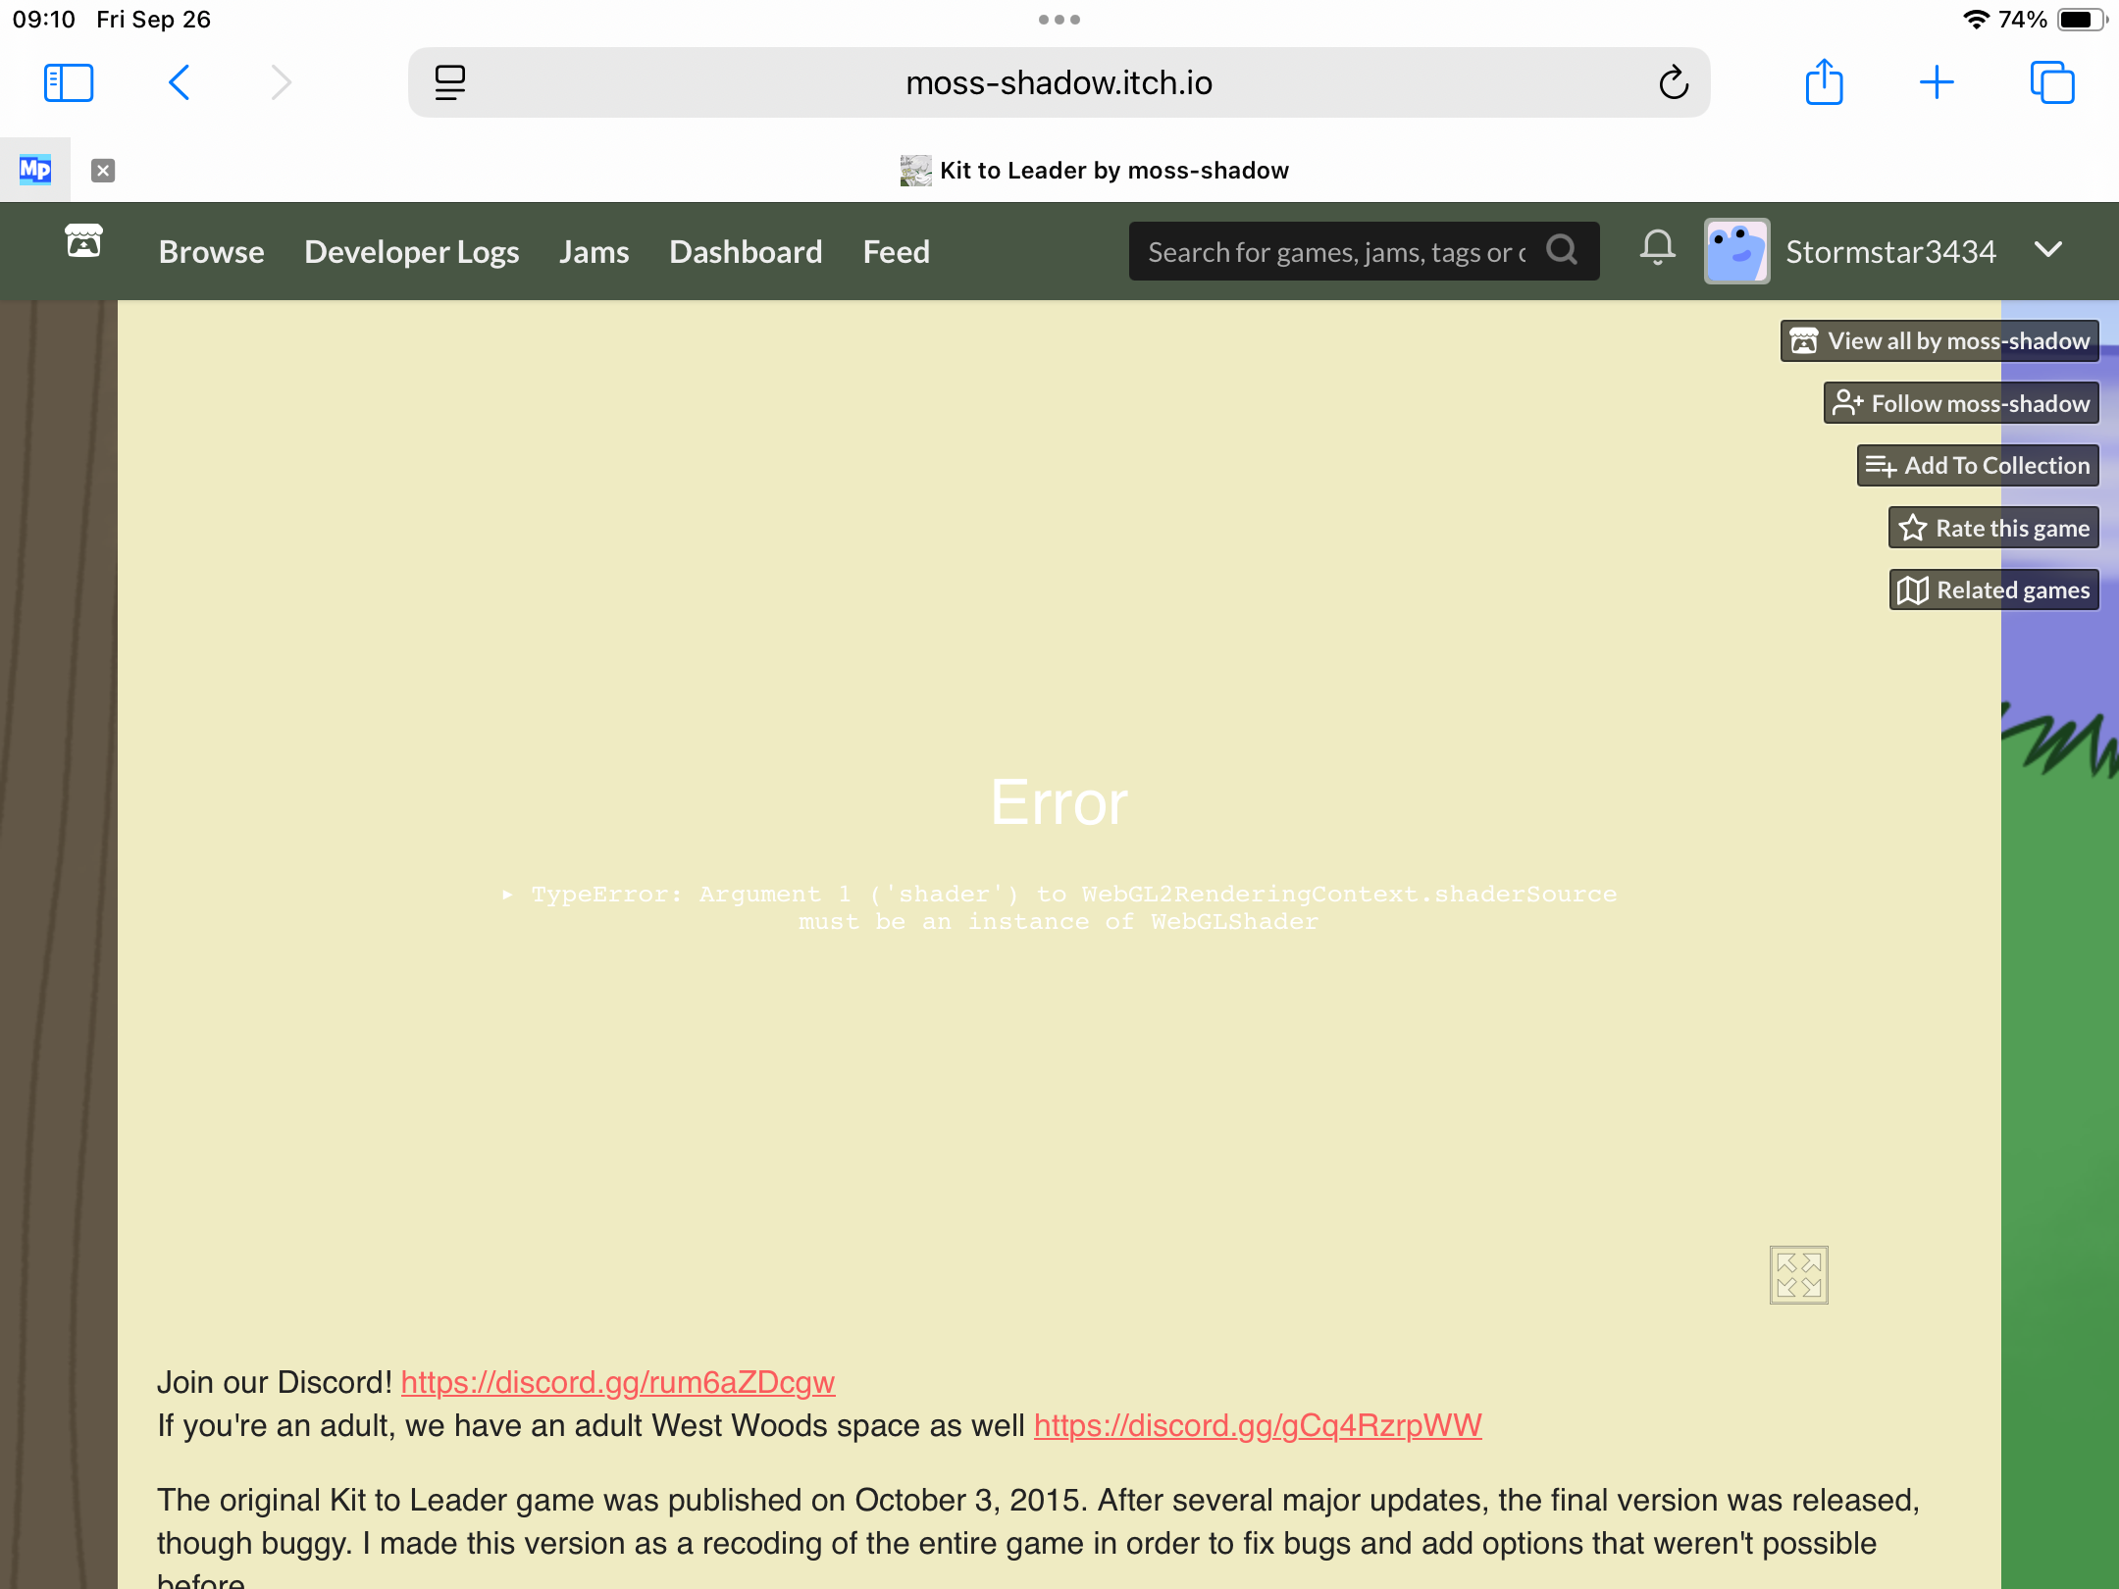Open Related games

pyautogui.click(x=1994, y=589)
